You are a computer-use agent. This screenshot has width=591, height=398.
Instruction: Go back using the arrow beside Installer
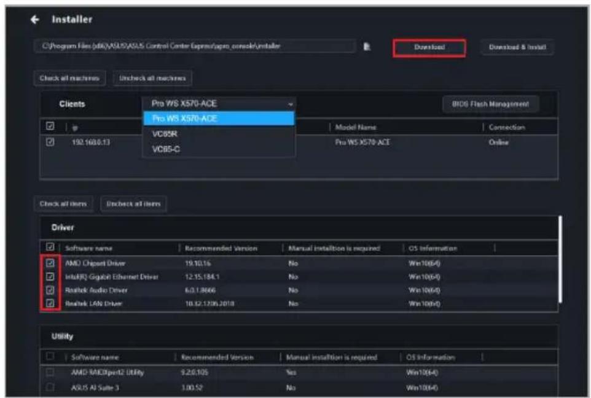click(x=35, y=19)
